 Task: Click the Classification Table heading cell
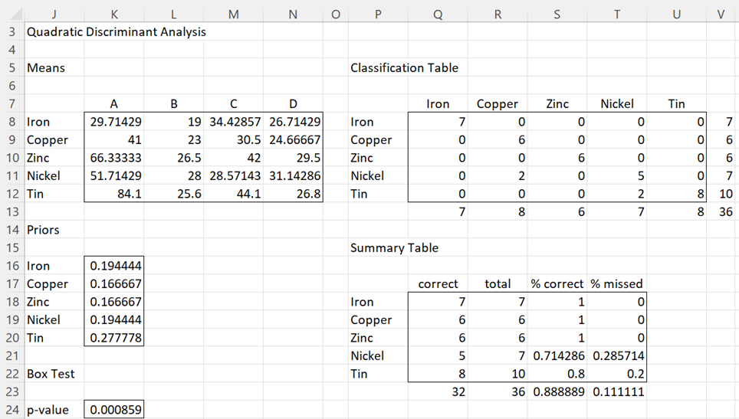[404, 68]
